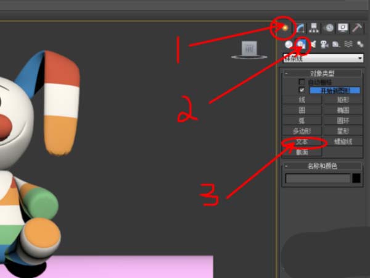Open the Display panel tab
The width and height of the screenshot is (370, 278).
pos(343,28)
